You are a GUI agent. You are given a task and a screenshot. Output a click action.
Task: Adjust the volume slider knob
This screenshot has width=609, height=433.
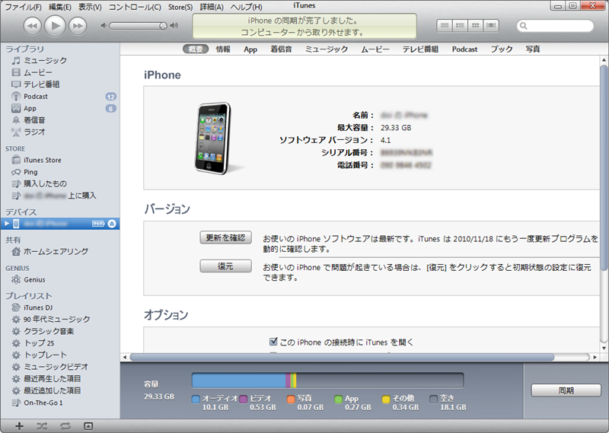(x=163, y=26)
